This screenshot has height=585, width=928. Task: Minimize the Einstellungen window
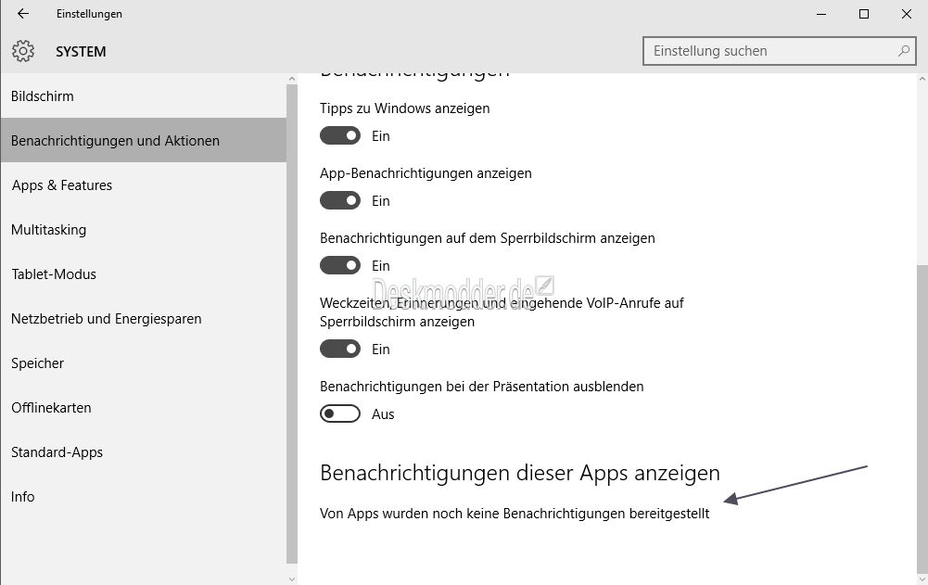click(x=821, y=14)
